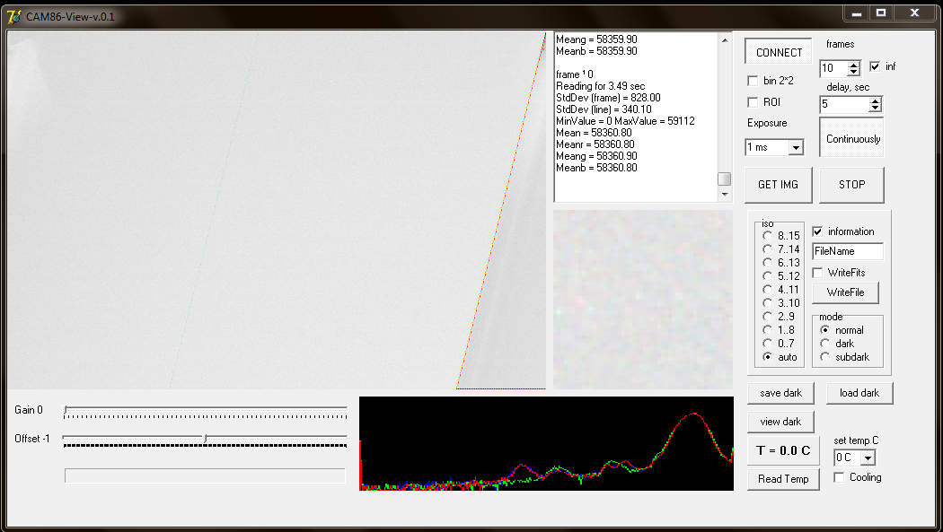
Task: Click the zoomed pixel preview panel
Action: point(643,299)
